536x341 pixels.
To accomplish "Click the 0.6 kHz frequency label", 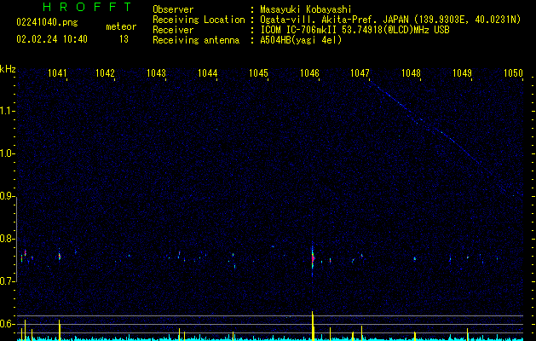I will coord(8,324).
